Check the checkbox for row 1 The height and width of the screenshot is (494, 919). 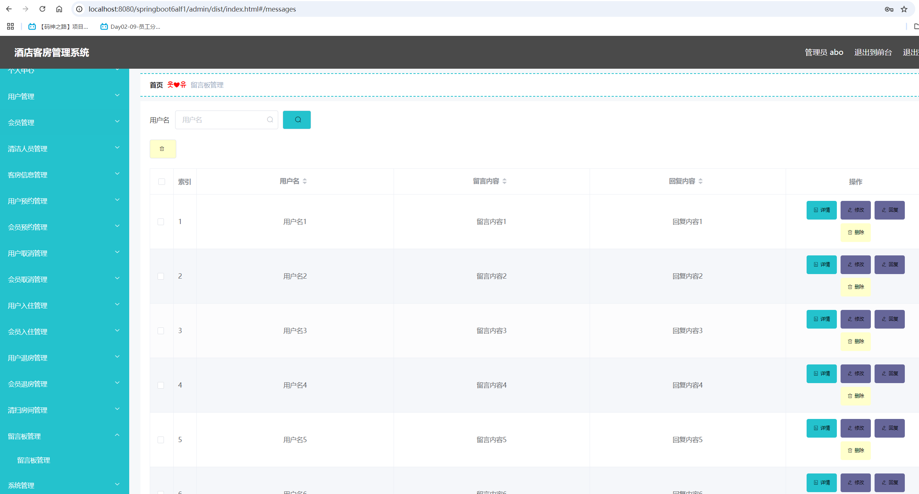(x=161, y=222)
